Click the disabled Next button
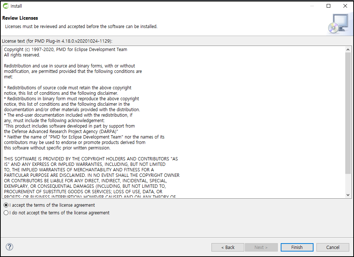This screenshot has width=354, height=257. [x=261, y=247]
